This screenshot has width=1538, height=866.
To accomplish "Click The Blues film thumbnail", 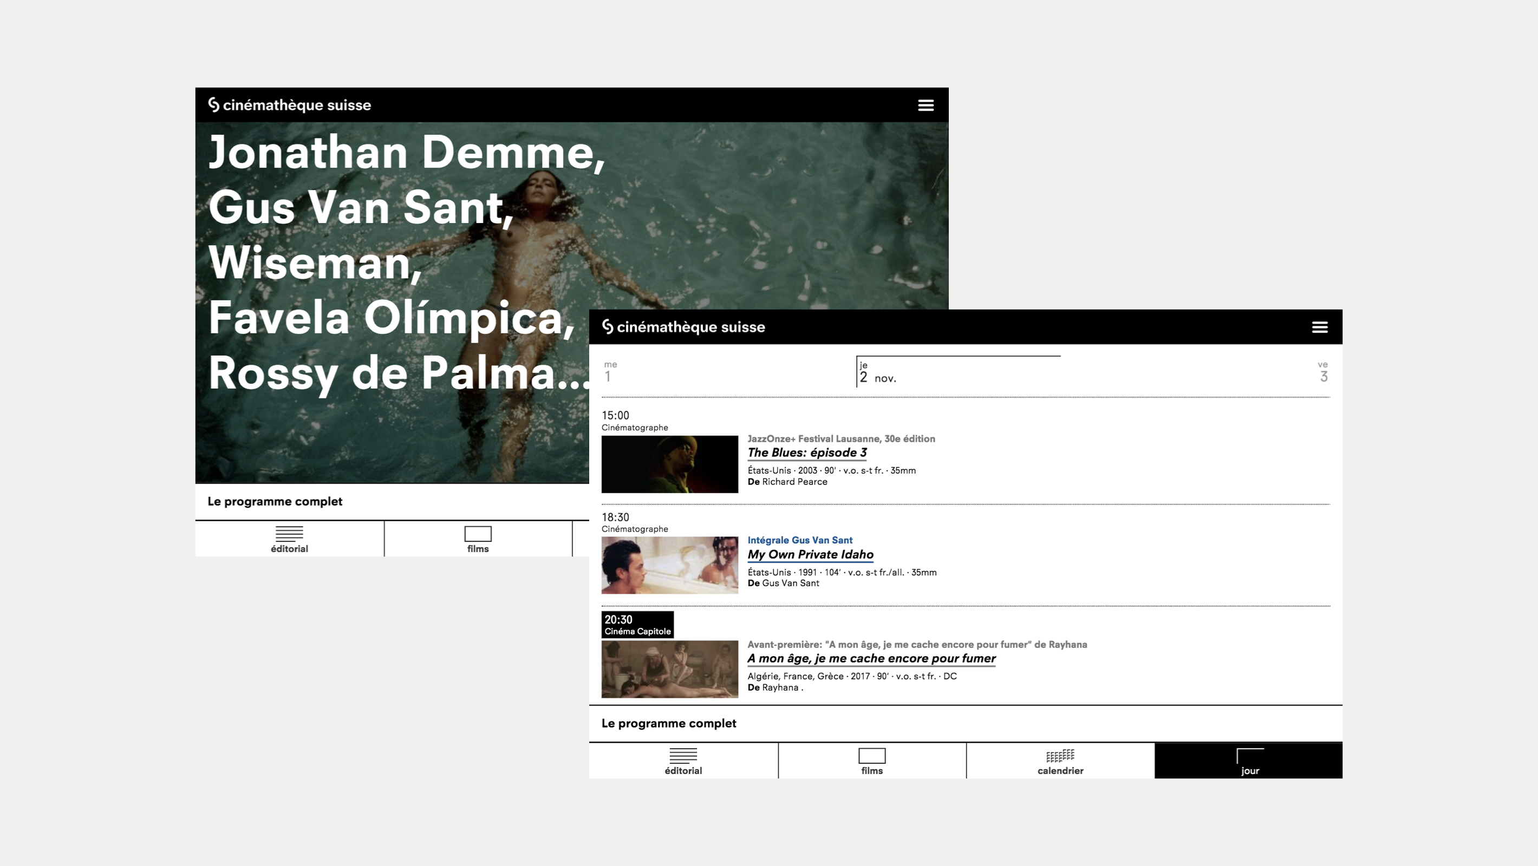I will (669, 464).
